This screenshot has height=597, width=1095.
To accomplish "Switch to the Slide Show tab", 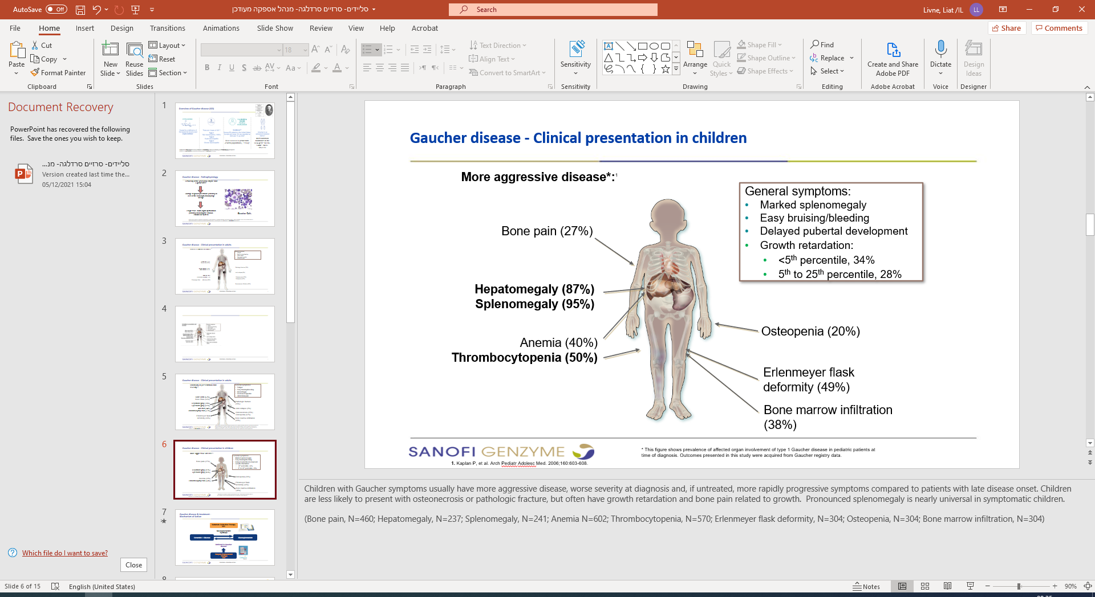I will pos(275,28).
